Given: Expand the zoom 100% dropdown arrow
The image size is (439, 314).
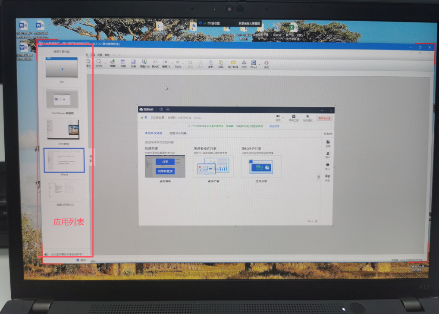Looking at the screenshot, I should 105,63.
